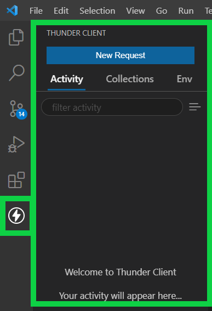Switch to the Collections tab
The image size is (212, 311).
130,79
